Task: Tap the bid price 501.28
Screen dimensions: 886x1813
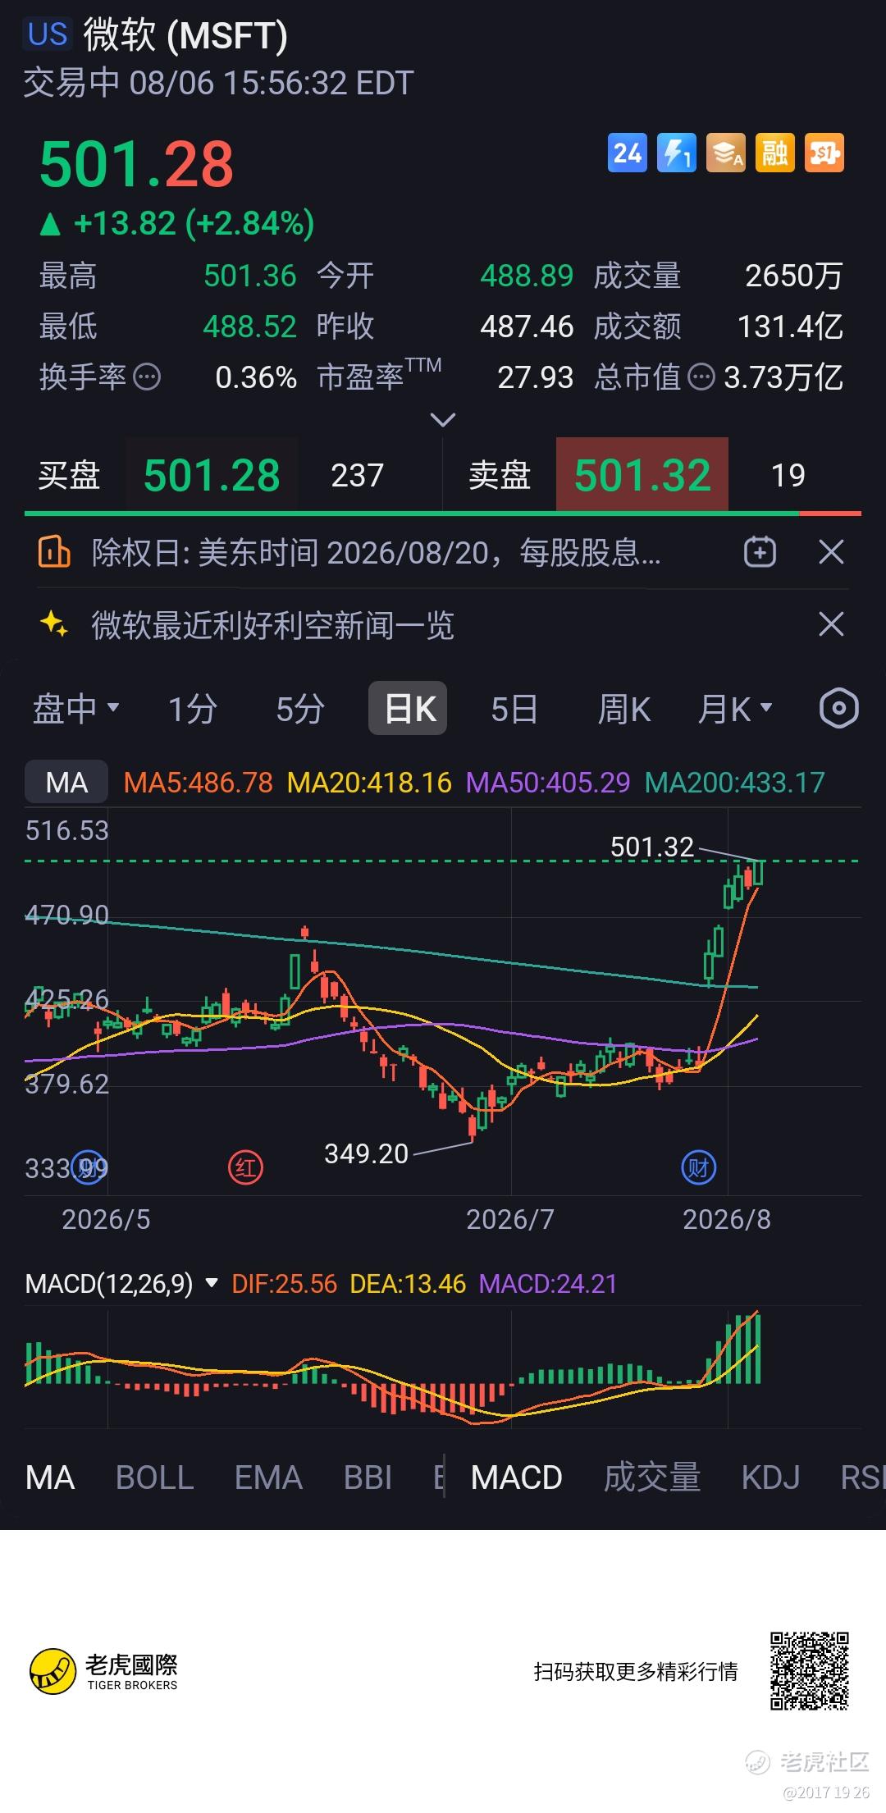Action: pyautogui.click(x=212, y=475)
